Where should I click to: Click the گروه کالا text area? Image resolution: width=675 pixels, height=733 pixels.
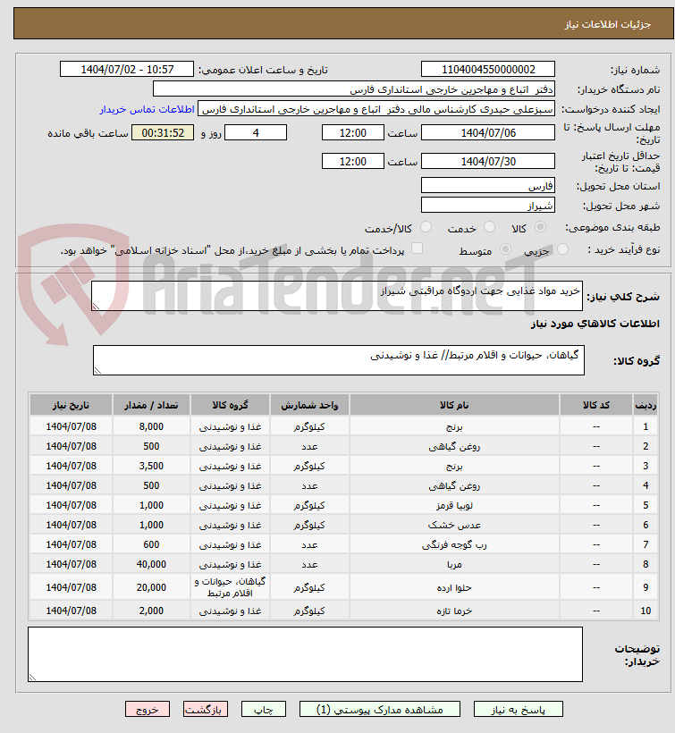tap(339, 360)
